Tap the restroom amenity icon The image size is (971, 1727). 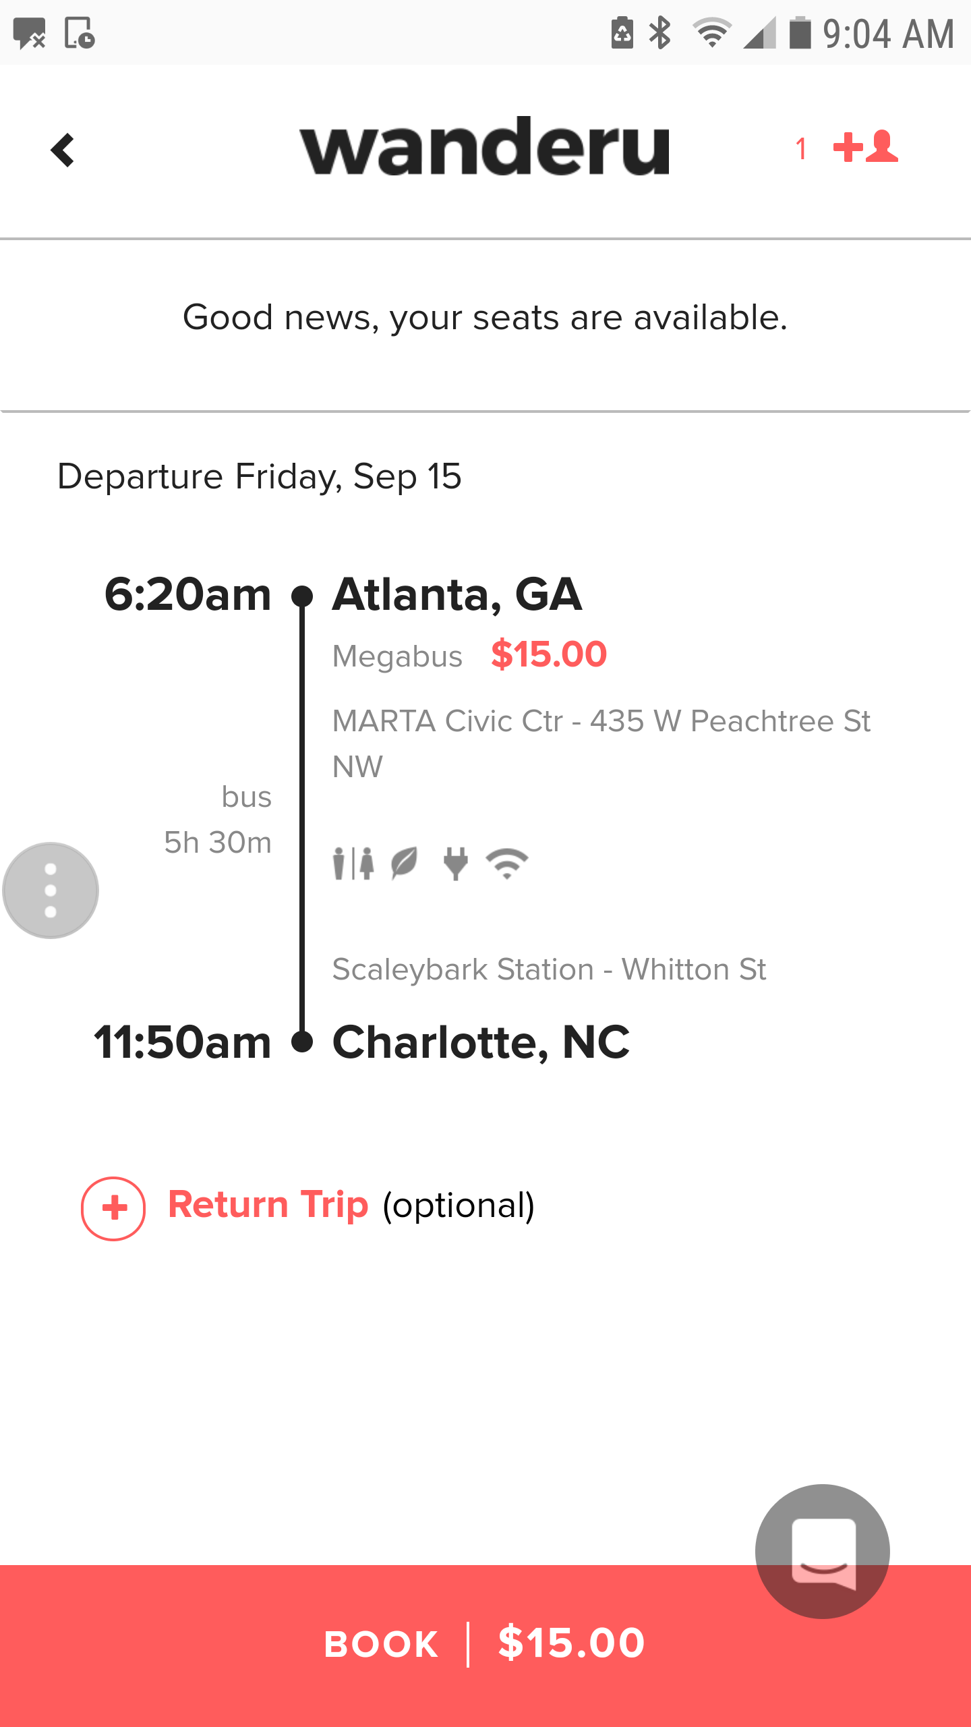[353, 863]
